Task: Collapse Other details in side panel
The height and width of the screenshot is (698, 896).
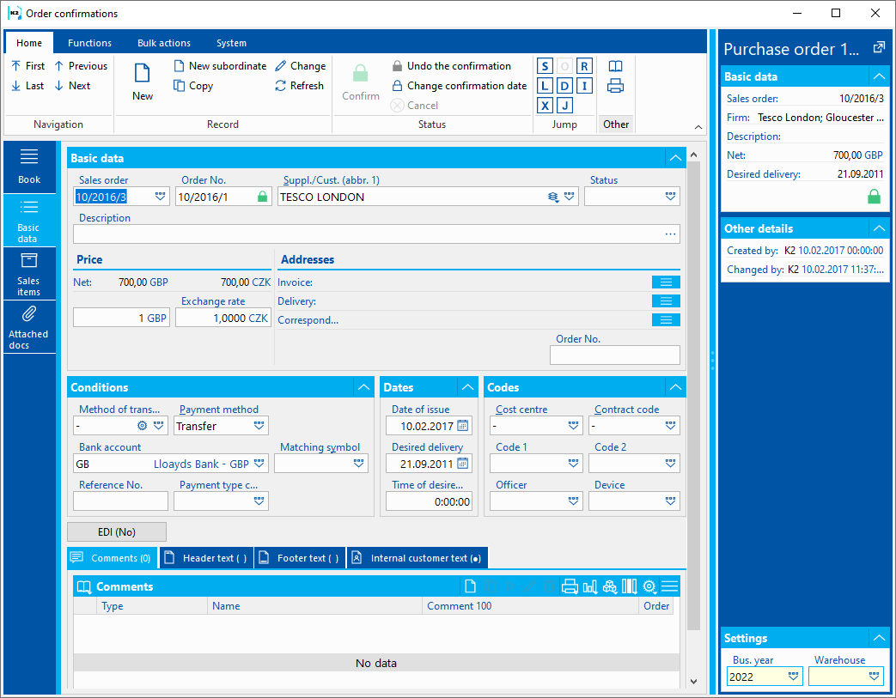Action: (879, 228)
